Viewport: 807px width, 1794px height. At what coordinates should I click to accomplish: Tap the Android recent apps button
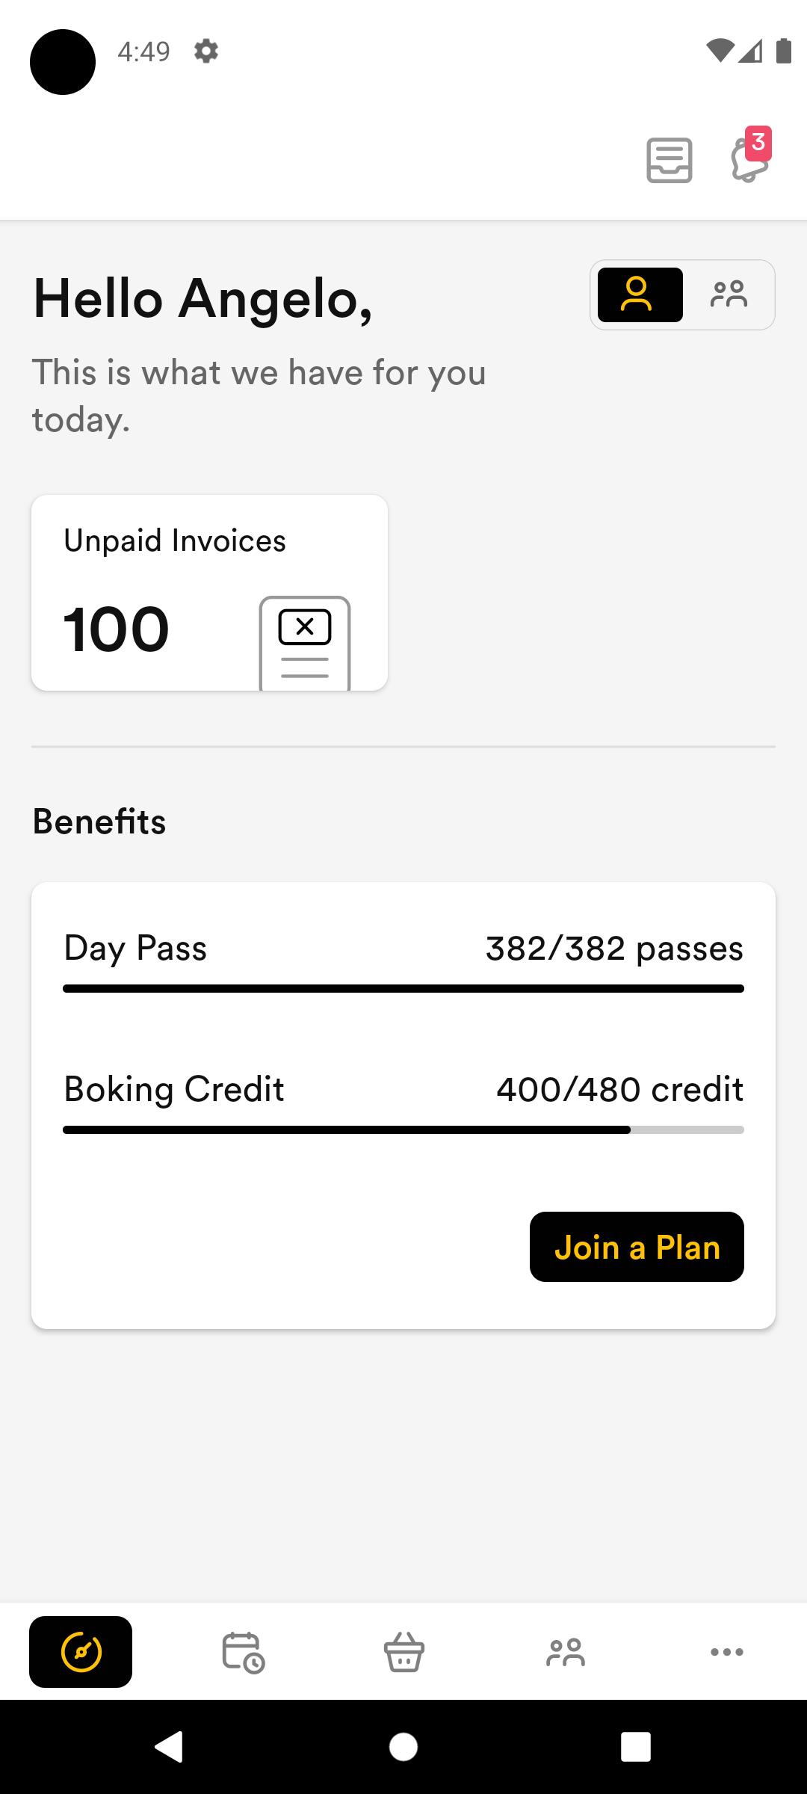636,1747
